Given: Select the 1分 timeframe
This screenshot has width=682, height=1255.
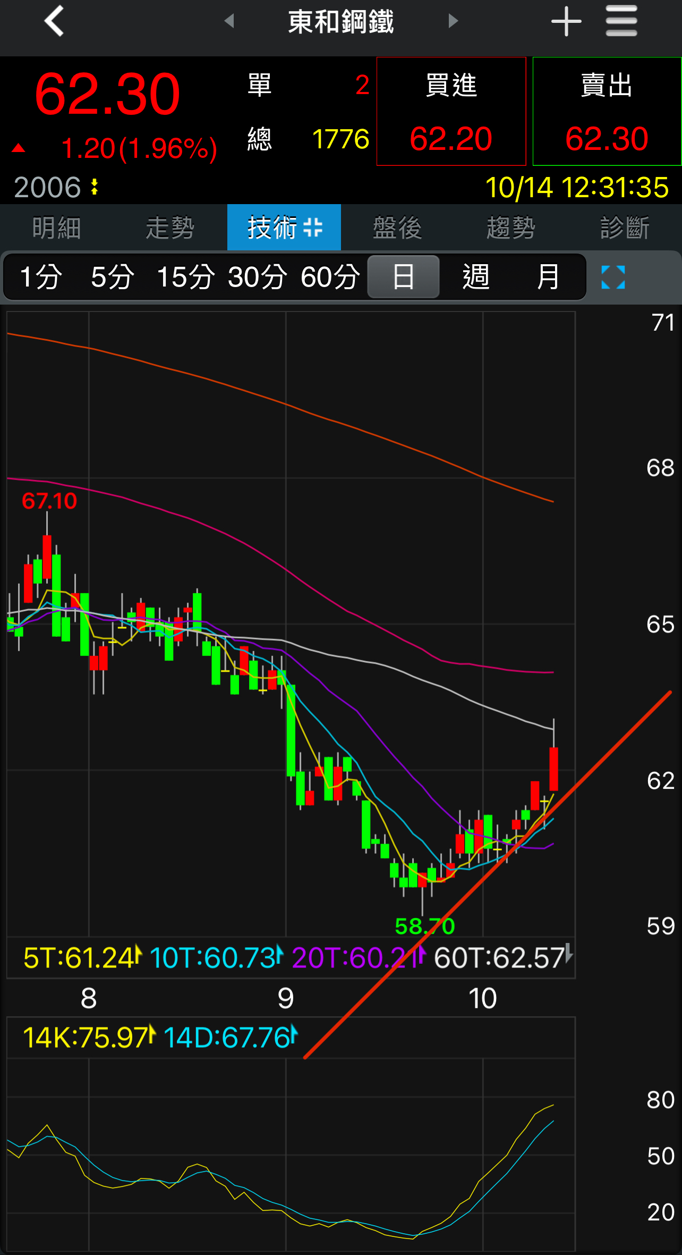Looking at the screenshot, I should [40, 277].
